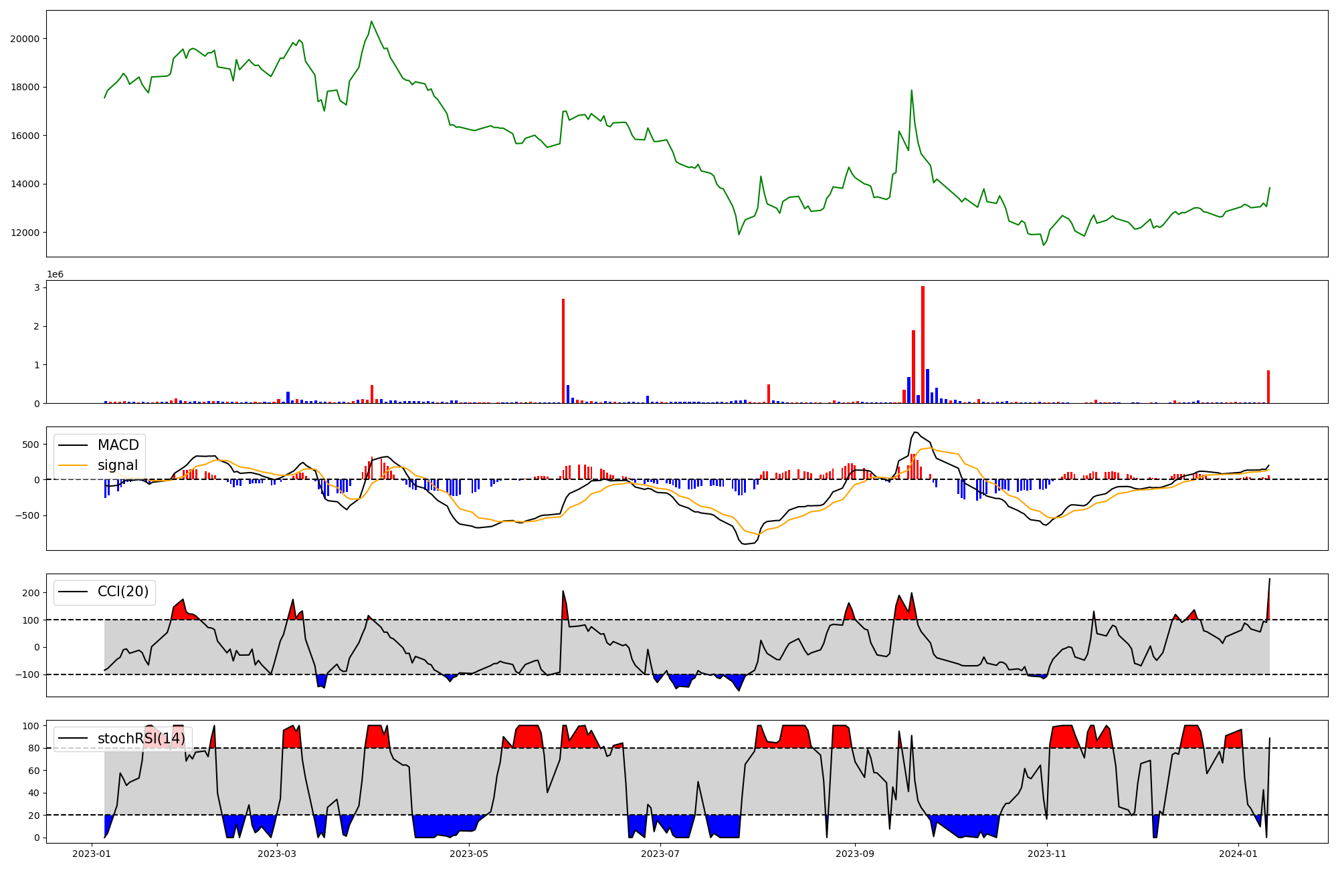The height and width of the screenshot is (869, 1338).
Task: Click the 2023-01 x-axis date label
Action: point(91,854)
